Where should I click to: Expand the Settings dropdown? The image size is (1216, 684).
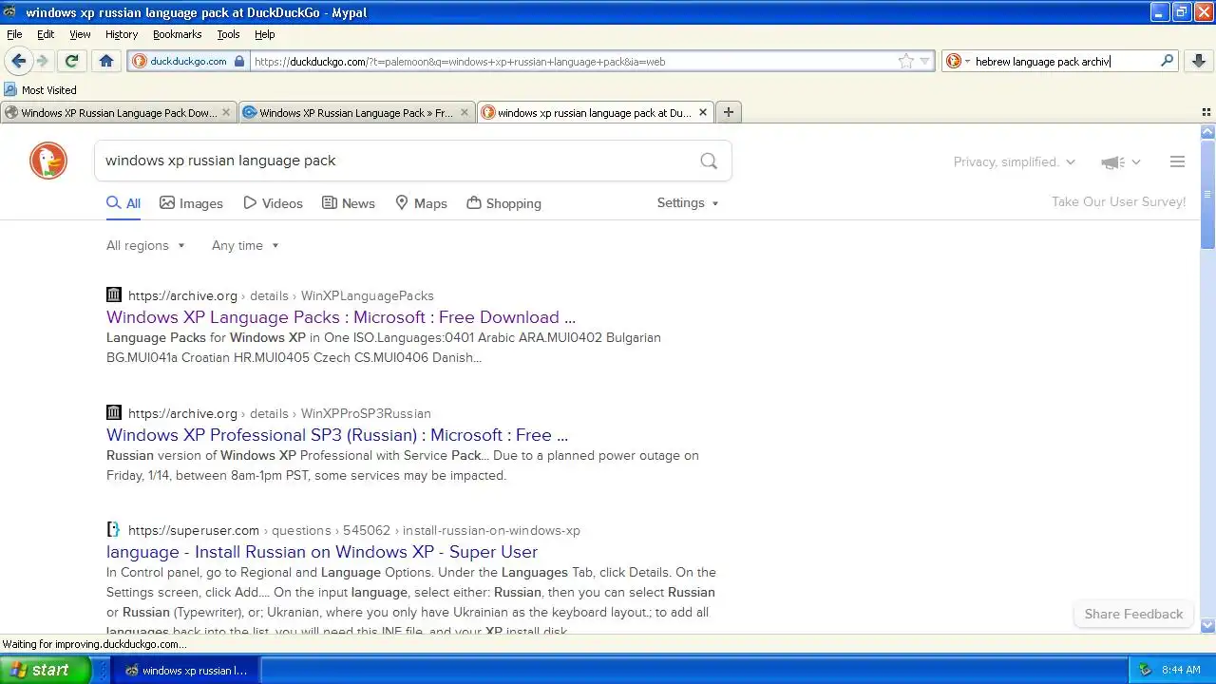pos(688,203)
